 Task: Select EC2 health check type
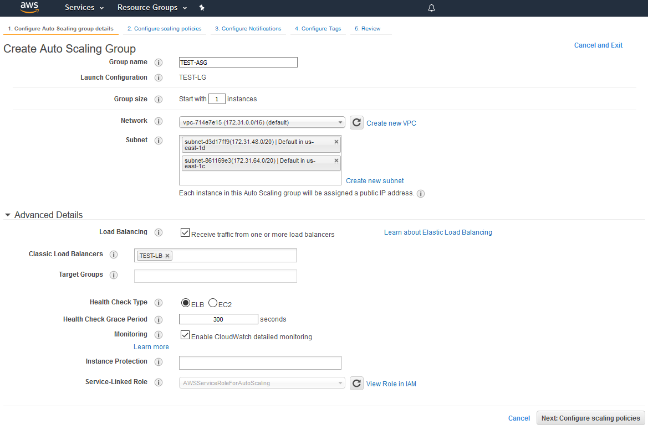pyautogui.click(x=213, y=303)
